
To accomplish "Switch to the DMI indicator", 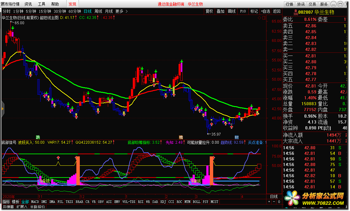I will point(44,202).
